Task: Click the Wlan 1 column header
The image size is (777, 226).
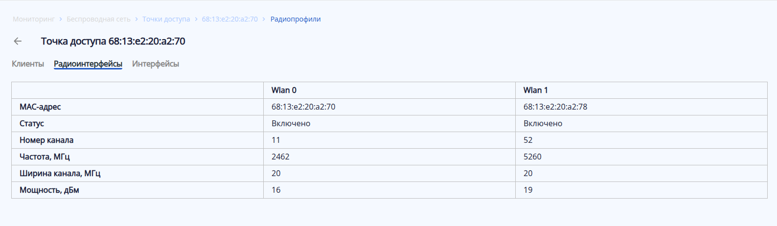Action: [x=536, y=90]
